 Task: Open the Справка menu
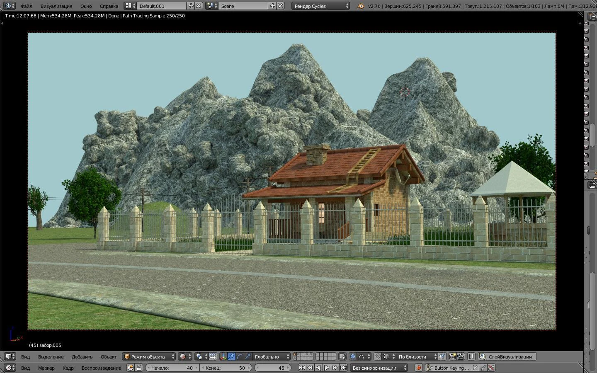click(109, 6)
